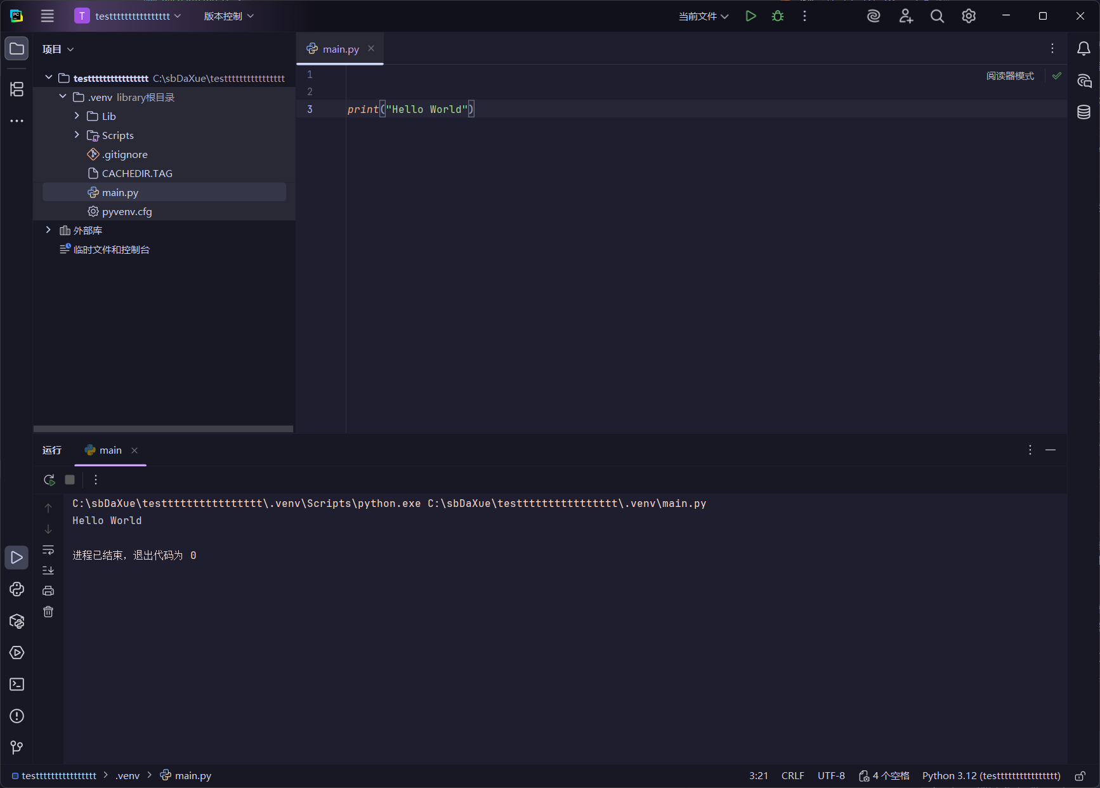Viewport: 1100px width, 788px height.
Task: Open the Git version control tool window
Action: (17, 748)
